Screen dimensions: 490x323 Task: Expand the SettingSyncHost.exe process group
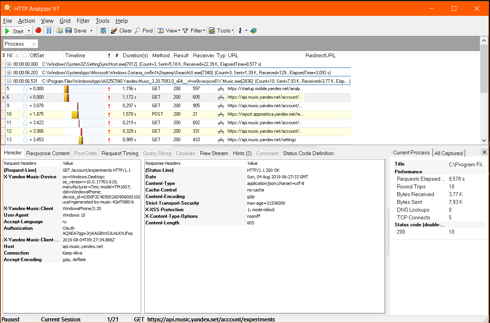point(9,64)
